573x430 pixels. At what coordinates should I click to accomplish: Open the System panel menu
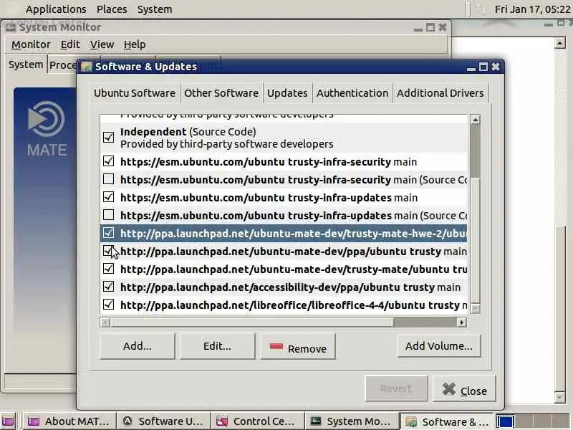pyautogui.click(x=155, y=9)
